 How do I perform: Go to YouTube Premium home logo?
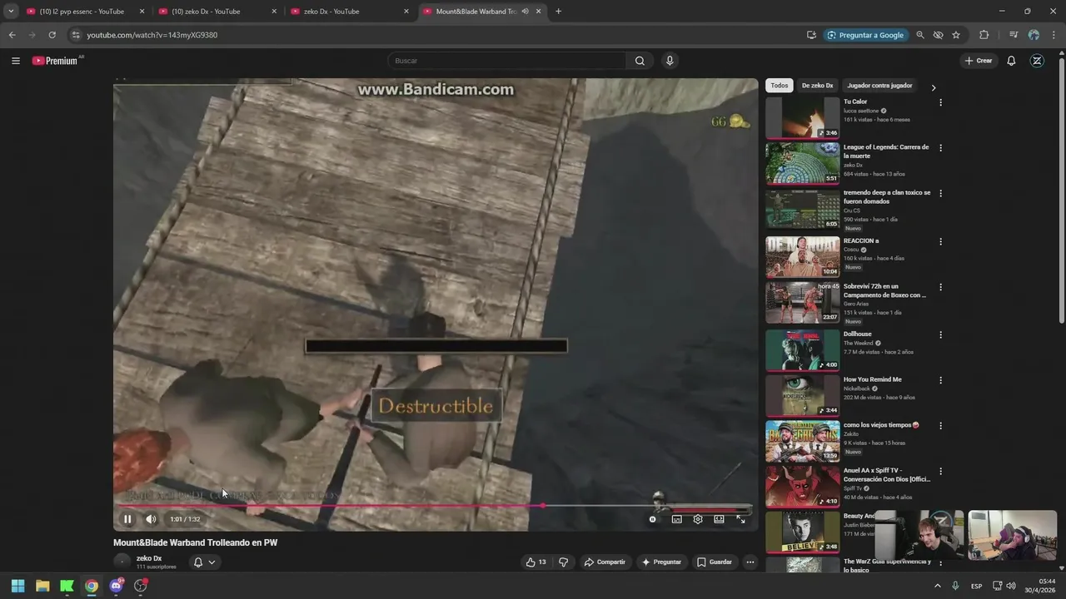57,61
